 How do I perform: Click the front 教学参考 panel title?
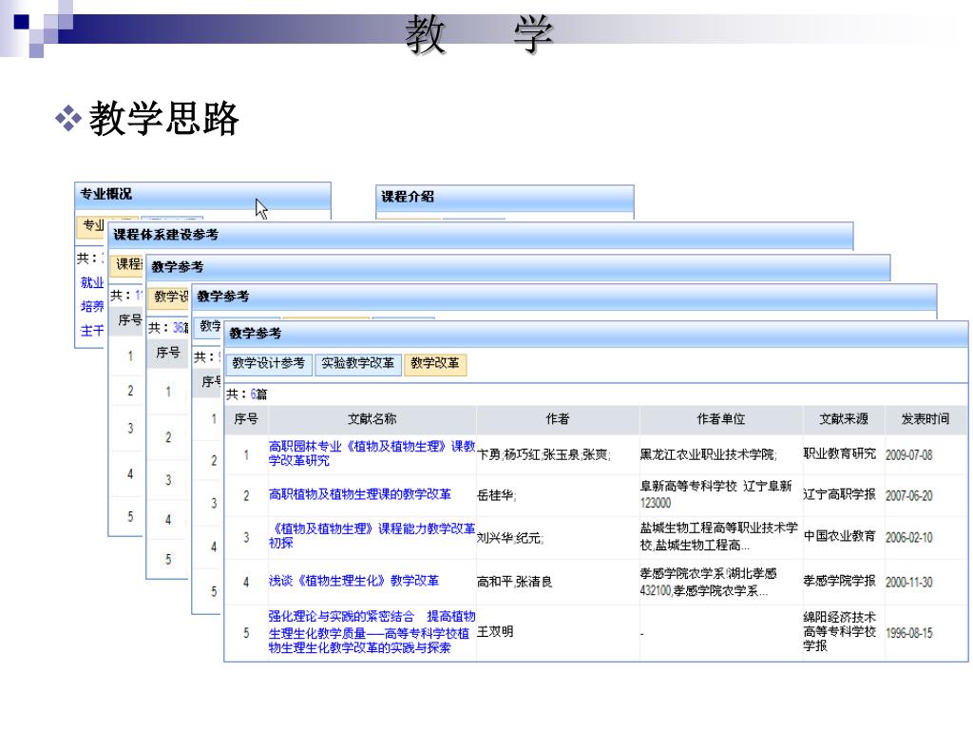255,334
